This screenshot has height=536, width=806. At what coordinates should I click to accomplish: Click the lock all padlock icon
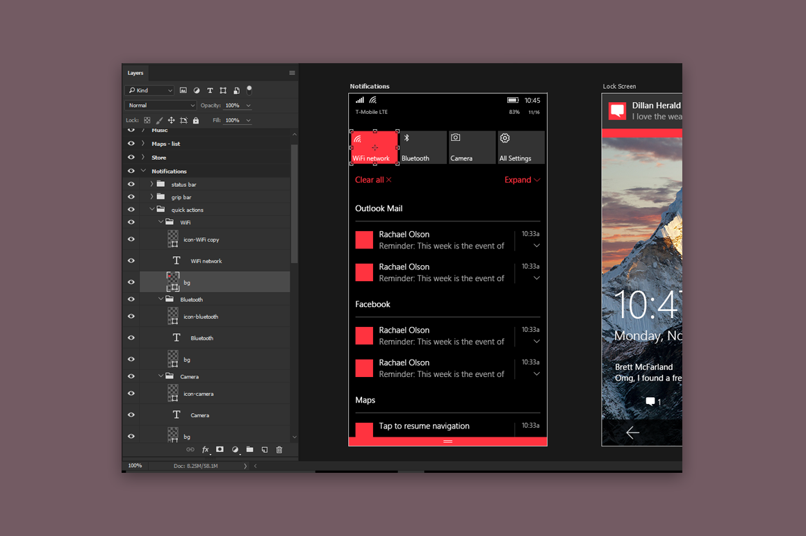(x=196, y=120)
